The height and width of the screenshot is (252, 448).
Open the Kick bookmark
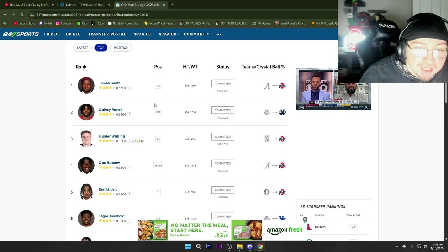82,23
